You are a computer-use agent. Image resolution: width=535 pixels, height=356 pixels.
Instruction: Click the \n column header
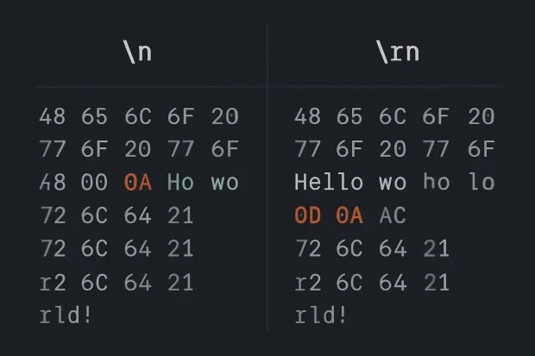[138, 53]
